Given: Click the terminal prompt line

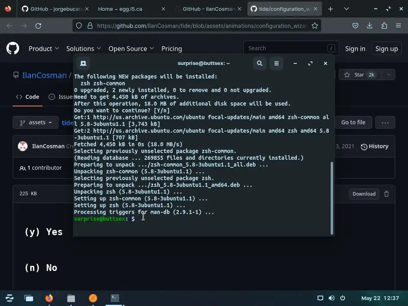Looking at the screenshot, I should tap(104, 219).
